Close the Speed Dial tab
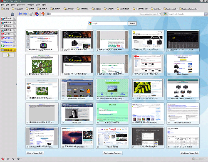 click(x=15, y=50)
